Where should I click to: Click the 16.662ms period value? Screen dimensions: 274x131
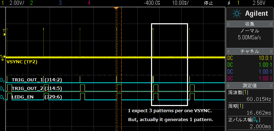pos(259,113)
